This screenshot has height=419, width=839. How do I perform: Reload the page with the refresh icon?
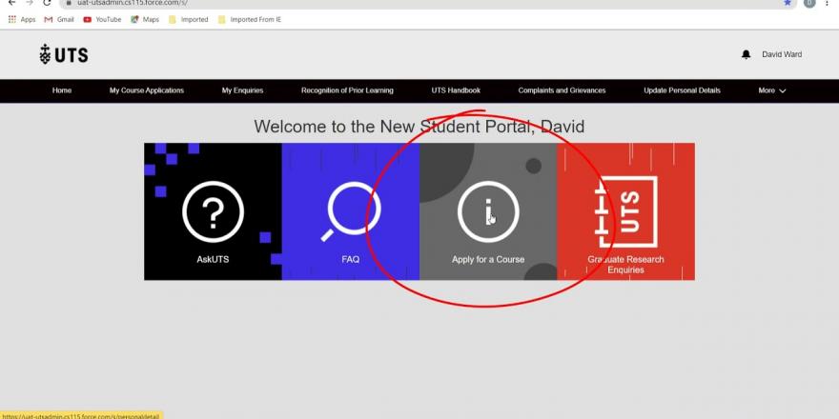47,3
